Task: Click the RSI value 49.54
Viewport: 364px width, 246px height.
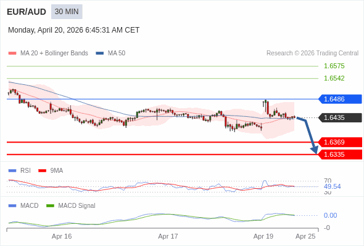Action: click(x=332, y=186)
